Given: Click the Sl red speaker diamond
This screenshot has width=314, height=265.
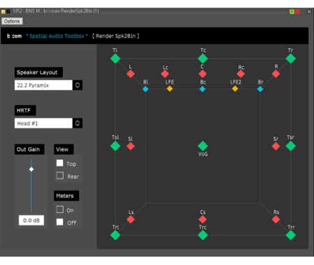Looking at the screenshot, I should point(130,146).
